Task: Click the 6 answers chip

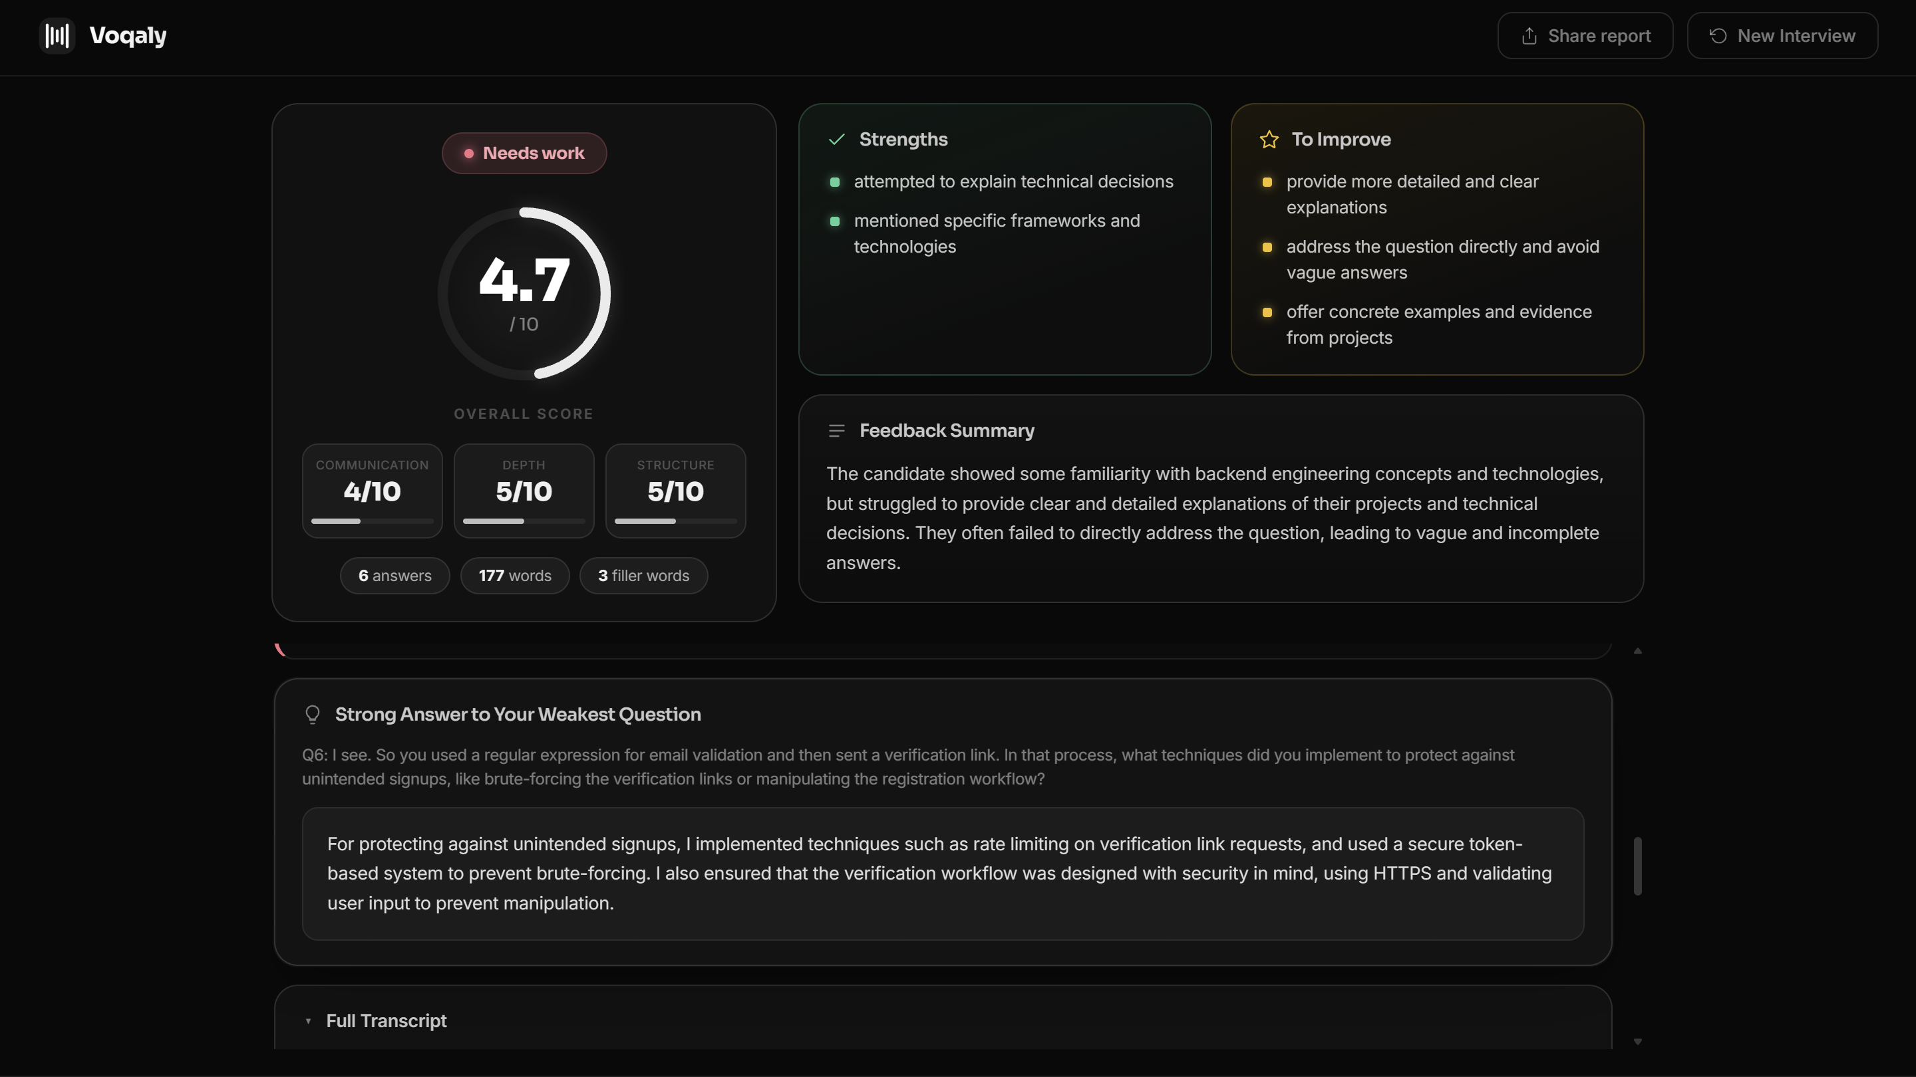Action: click(395, 576)
